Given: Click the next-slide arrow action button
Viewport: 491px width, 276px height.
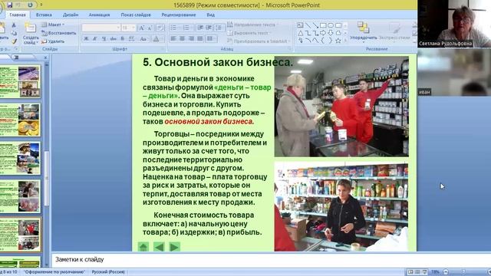Looking at the screenshot, I should 174,247.
